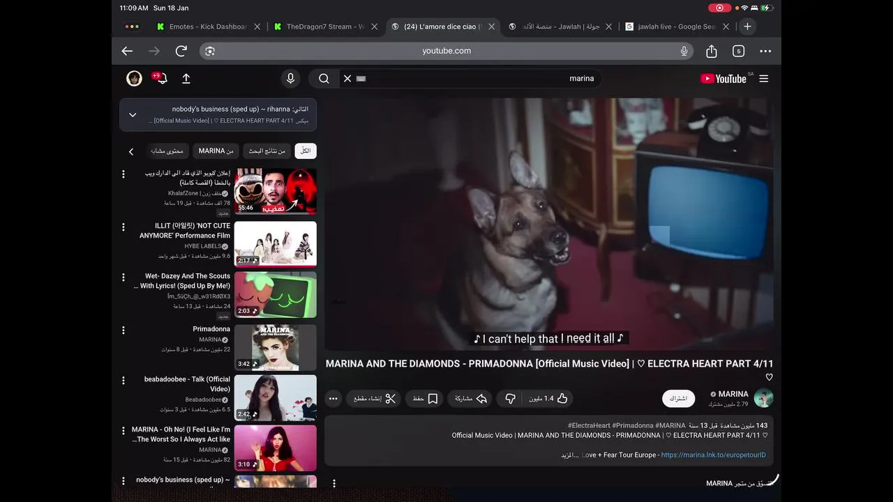Screen dimensions: 893x502
Task: Open the ILLIT 'NOT CUTE ANYMORE' video title
Action: [185, 231]
